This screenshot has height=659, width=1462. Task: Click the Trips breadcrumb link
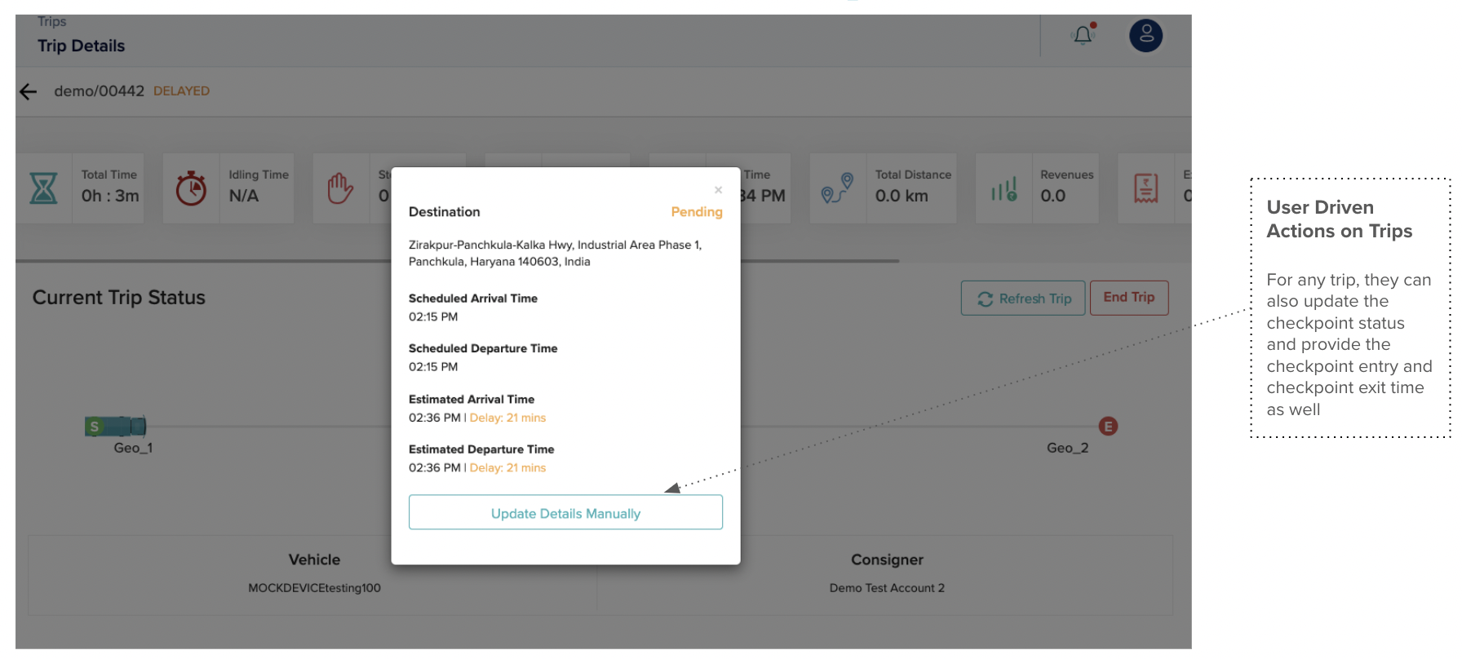51,22
